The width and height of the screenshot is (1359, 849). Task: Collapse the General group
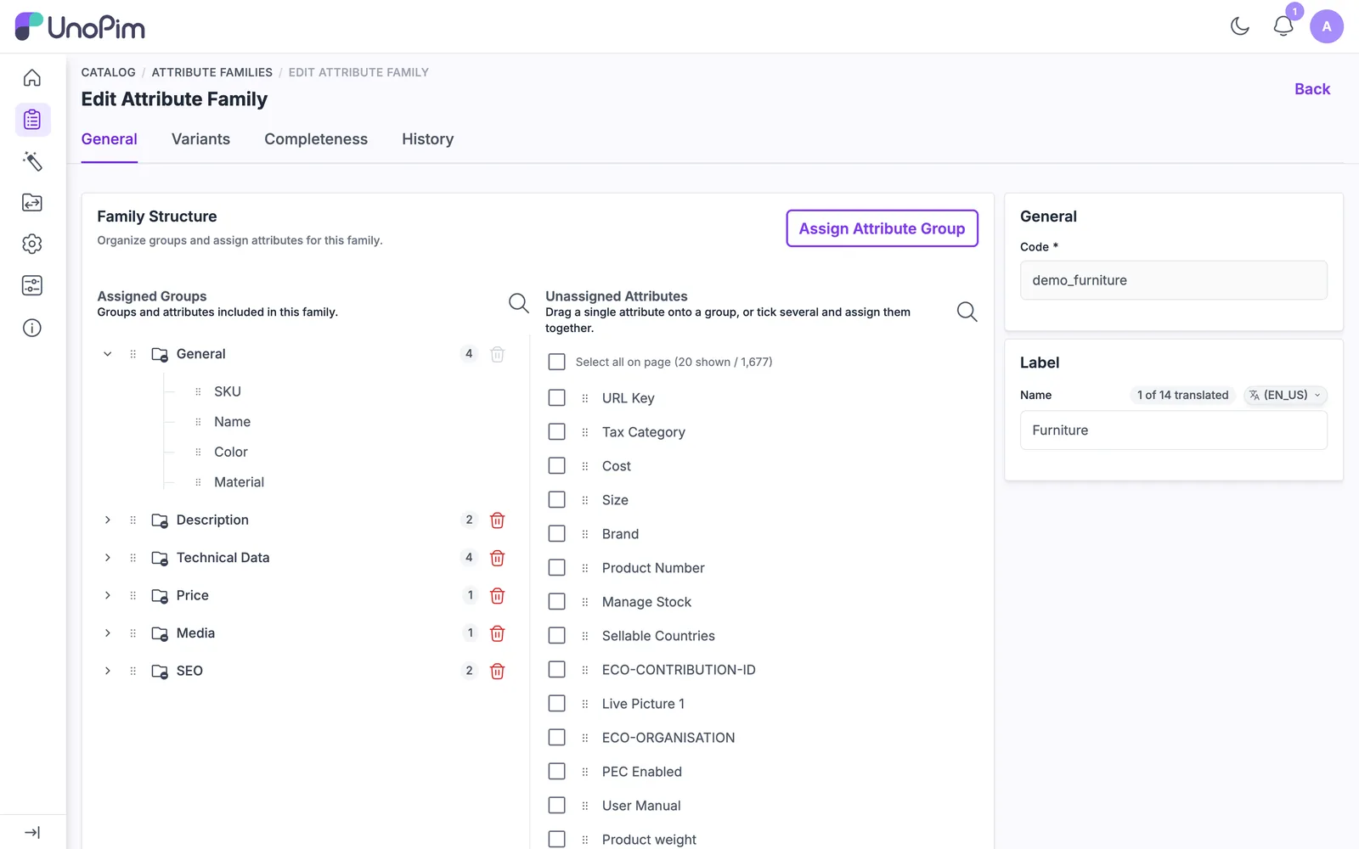108,354
